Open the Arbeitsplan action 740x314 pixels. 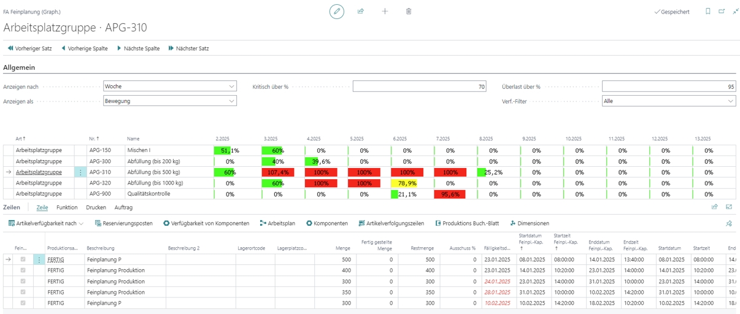click(x=277, y=223)
